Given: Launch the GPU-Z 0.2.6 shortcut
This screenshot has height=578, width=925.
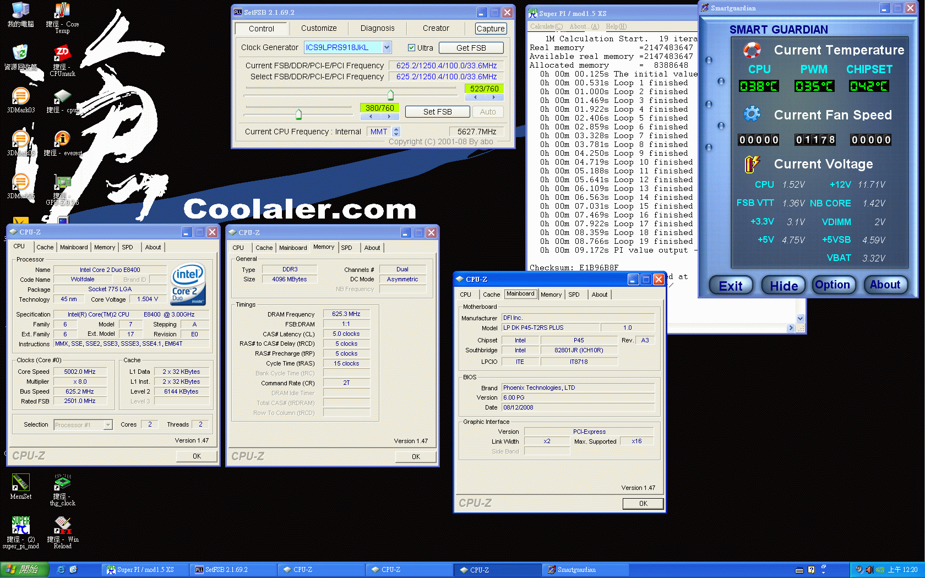Looking at the screenshot, I should pyautogui.click(x=62, y=189).
